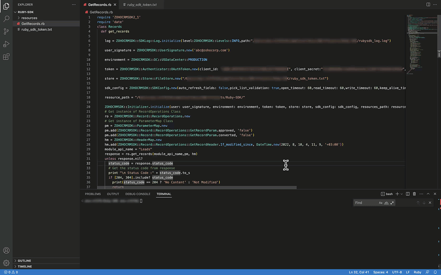Click 'abc@zohocorp.com' string in code
441x275 pixels.
[211, 50]
